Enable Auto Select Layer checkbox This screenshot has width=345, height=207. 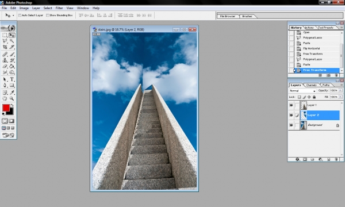pyautogui.click(x=20, y=15)
